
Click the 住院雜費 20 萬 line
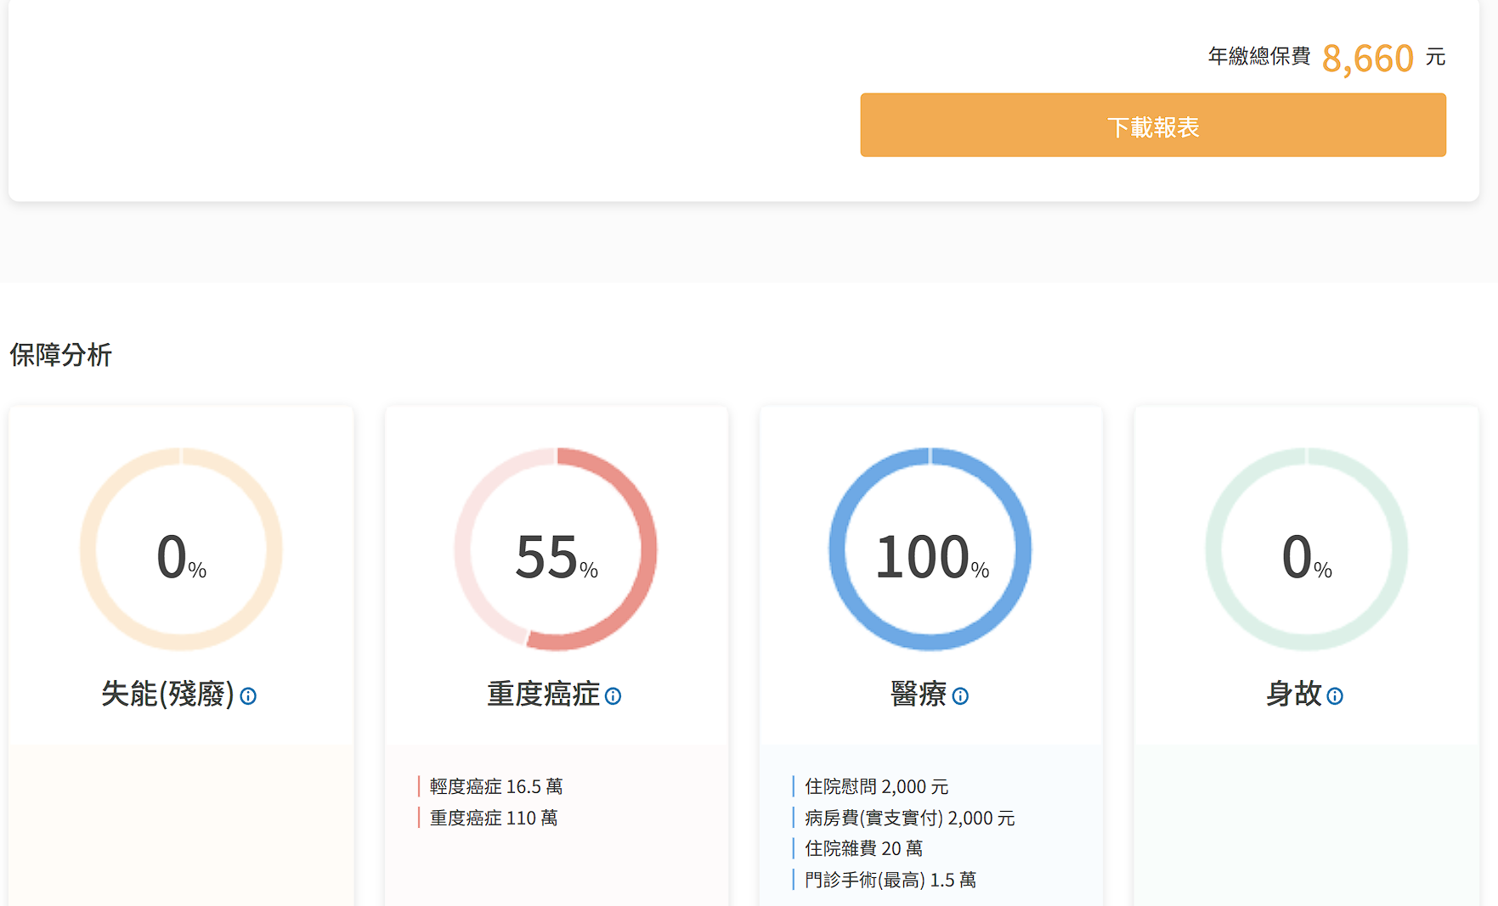[x=863, y=848]
